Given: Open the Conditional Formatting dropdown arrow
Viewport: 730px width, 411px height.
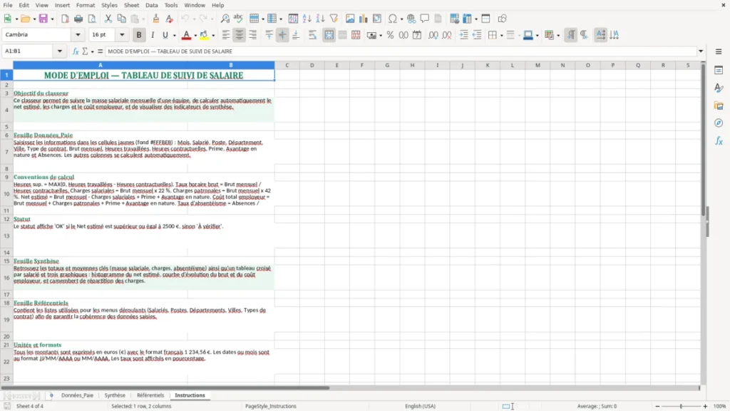Looking at the screenshot, I should 558,36.
